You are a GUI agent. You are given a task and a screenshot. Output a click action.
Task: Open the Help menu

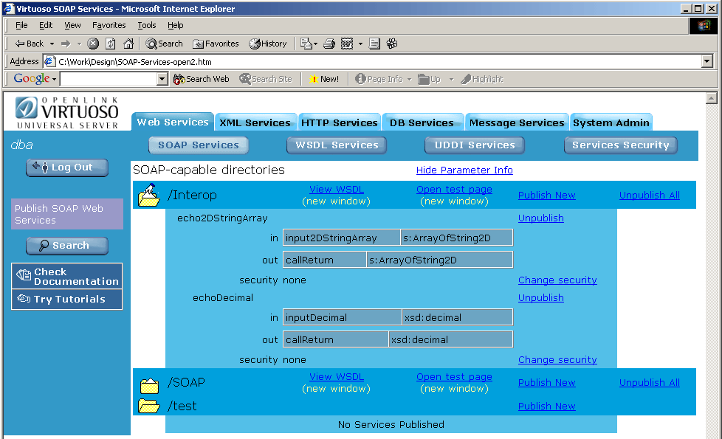click(176, 25)
